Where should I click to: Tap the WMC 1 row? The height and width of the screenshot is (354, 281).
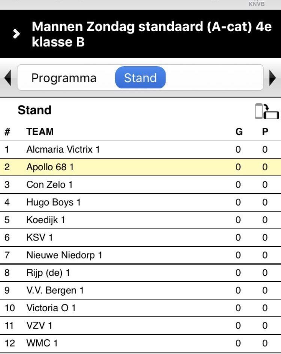pos(140,343)
